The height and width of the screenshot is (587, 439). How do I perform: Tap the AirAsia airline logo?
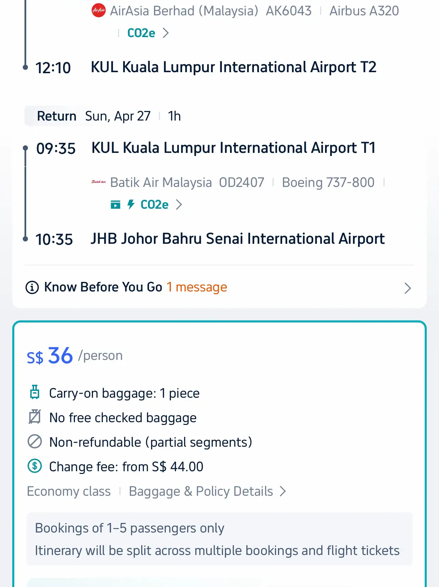point(99,11)
